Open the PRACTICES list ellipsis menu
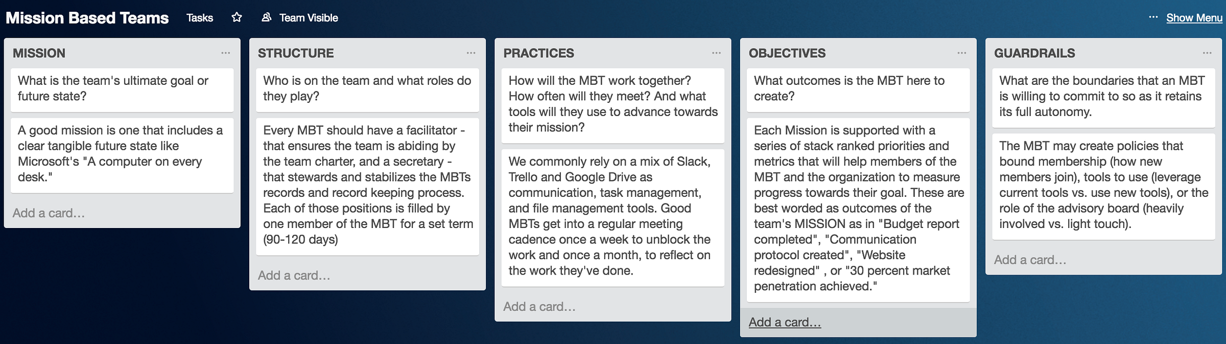The height and width of the screenshot is (344, 1226). tap(716, 53)
